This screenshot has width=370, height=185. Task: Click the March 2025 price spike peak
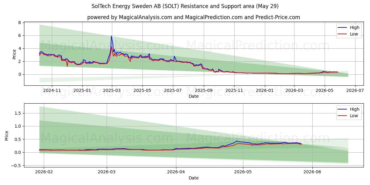pyautogui.click(x=111, y=36)
